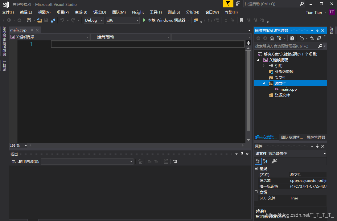The height and width of the screenshot is (221, 337).
Task: Open the 关键帧提取 project scope dropdown
Action: tap(49, 37)
